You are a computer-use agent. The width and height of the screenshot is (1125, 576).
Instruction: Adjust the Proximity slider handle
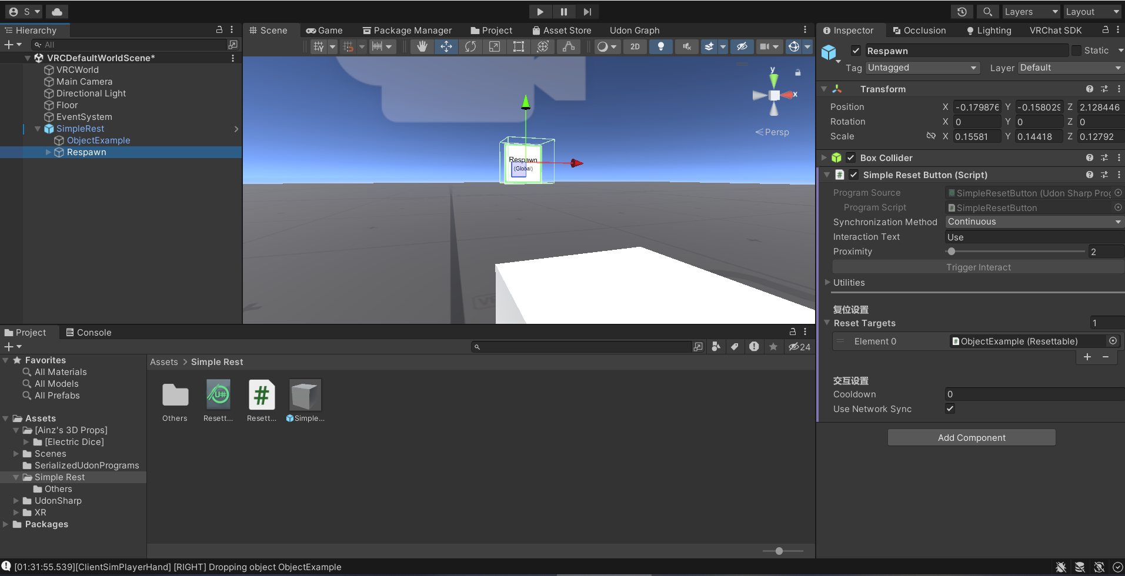click(952, 252)
